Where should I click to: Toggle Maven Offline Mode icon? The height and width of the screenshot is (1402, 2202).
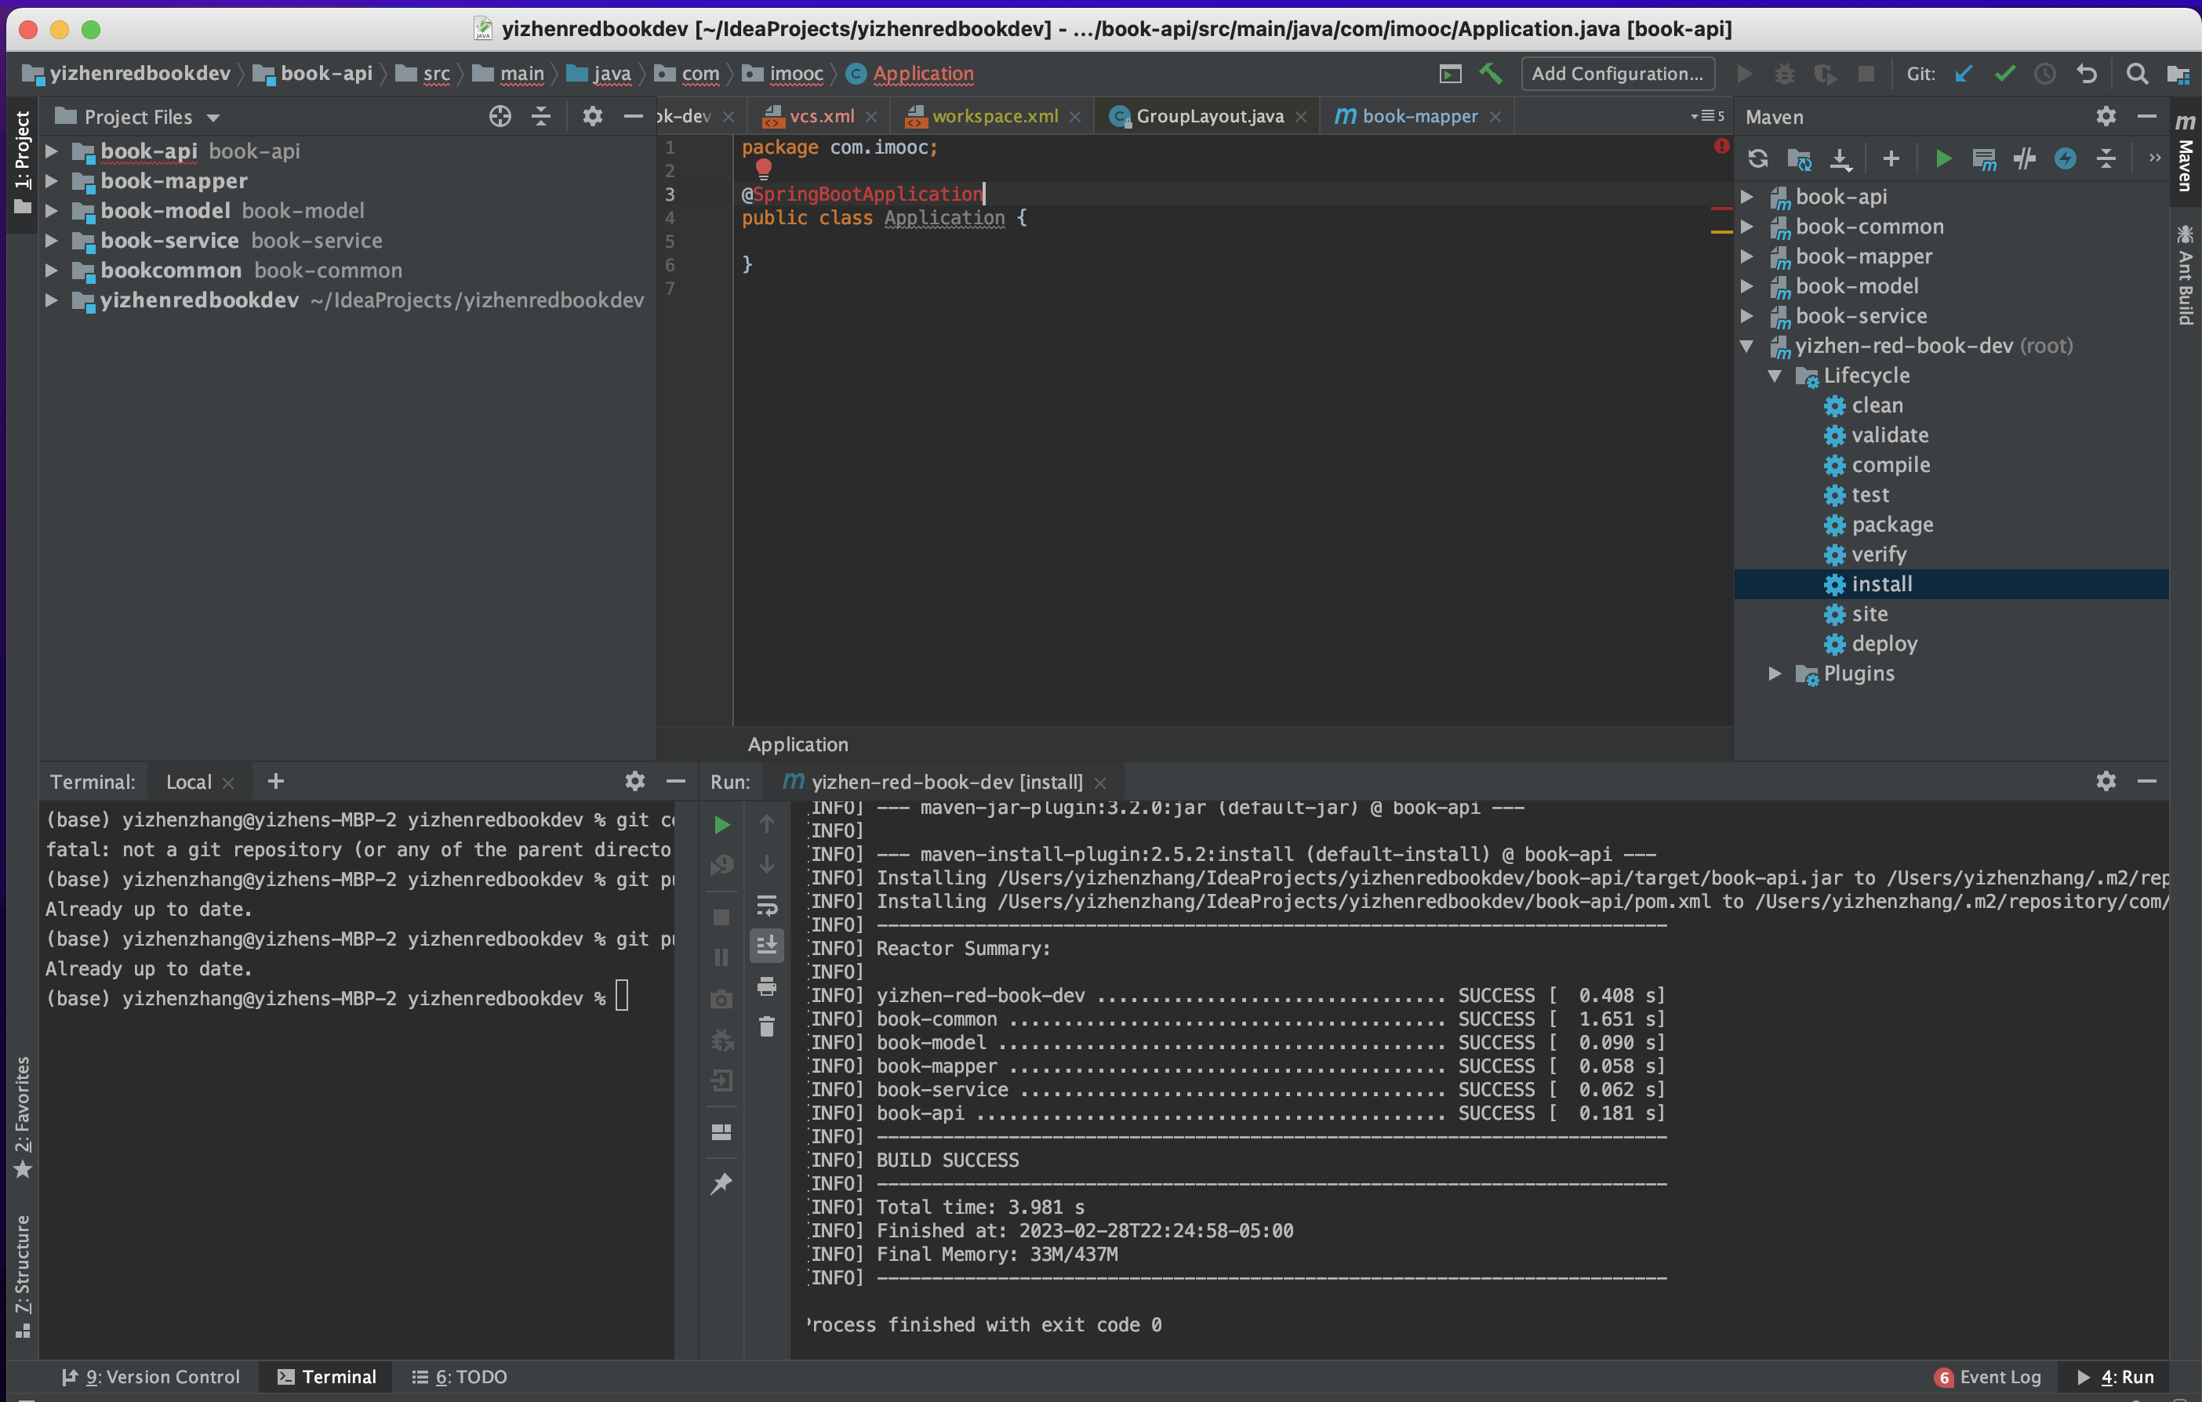click(2025, 159)
